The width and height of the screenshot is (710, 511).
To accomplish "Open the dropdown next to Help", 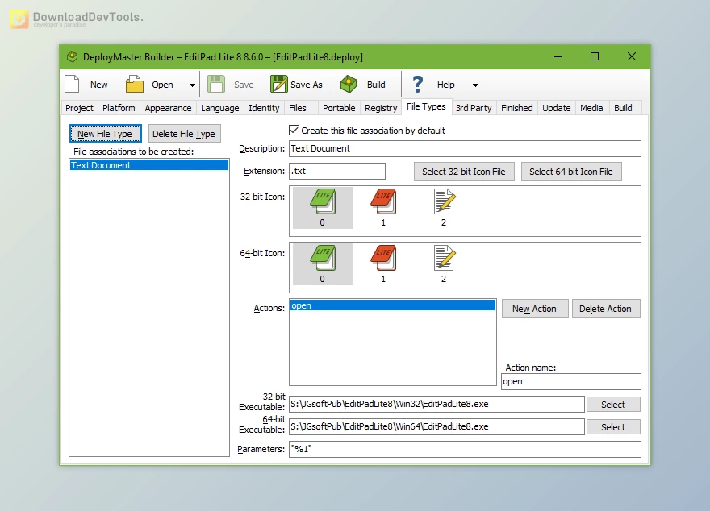I will click(x=474, y=83).
